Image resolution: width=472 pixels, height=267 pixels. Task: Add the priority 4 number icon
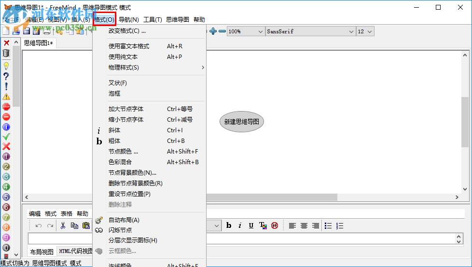point(6,187)
